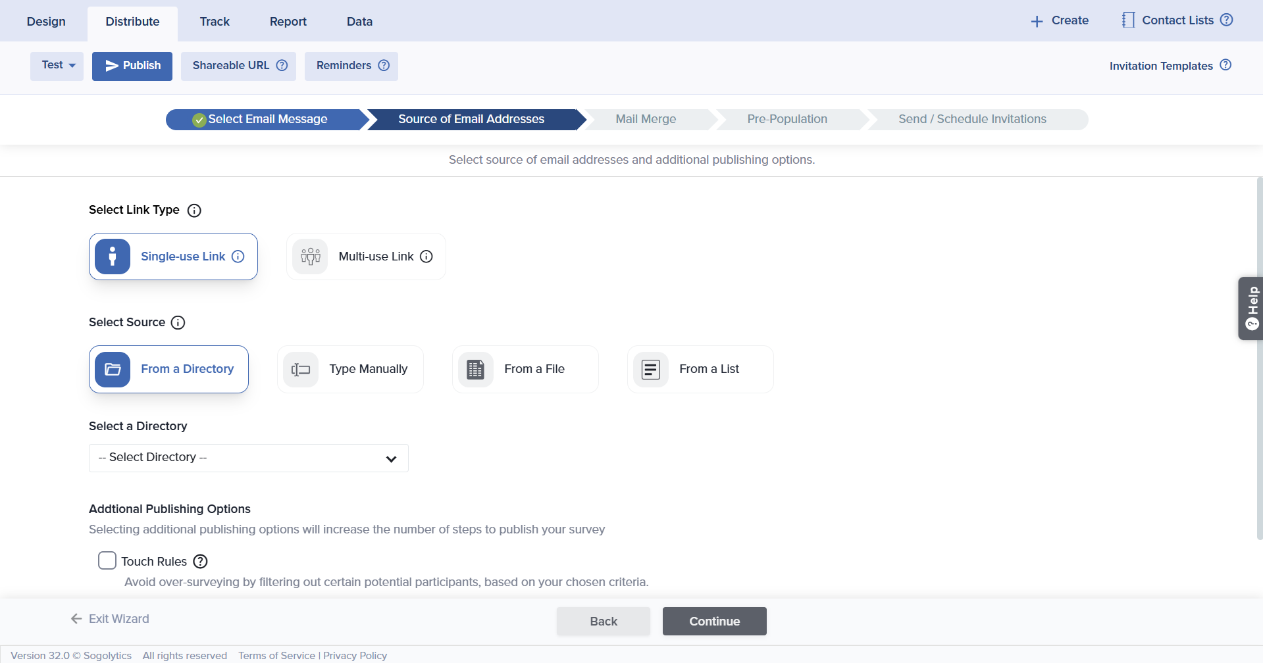This screenshot has height=663, width=1263.
Task: Open info icon next to Select Source
Action: point(178,323)
